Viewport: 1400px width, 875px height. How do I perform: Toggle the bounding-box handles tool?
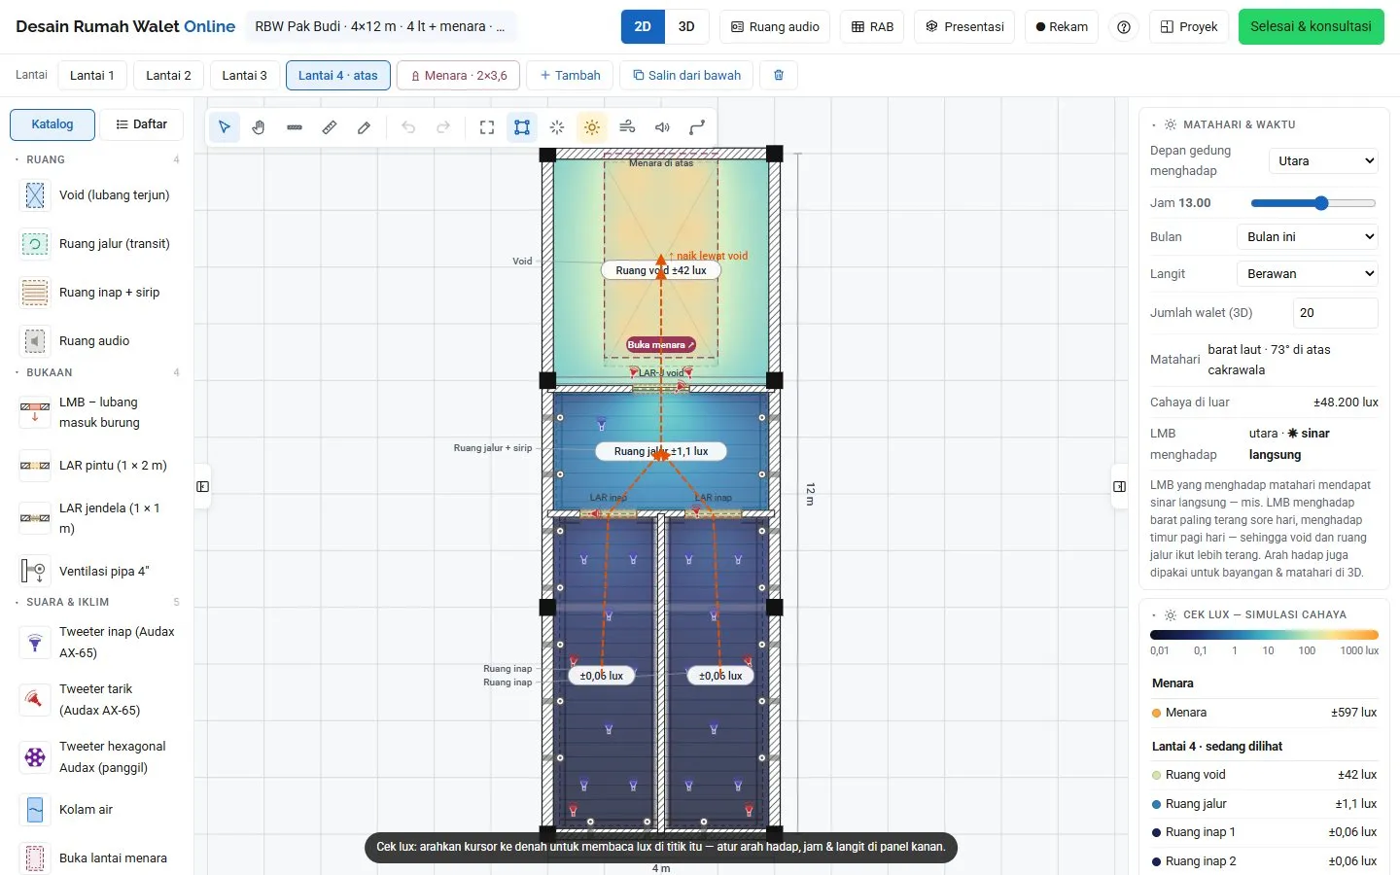[522, 127]
